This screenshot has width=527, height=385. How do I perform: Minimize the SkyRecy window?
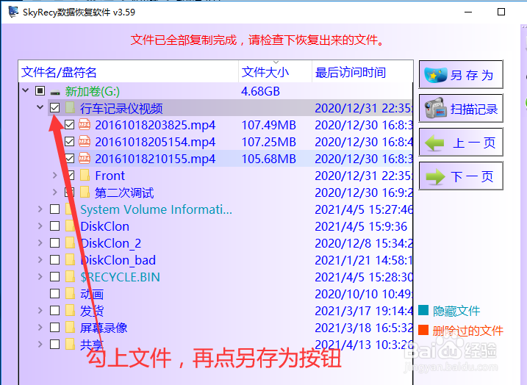pos(468,12)
